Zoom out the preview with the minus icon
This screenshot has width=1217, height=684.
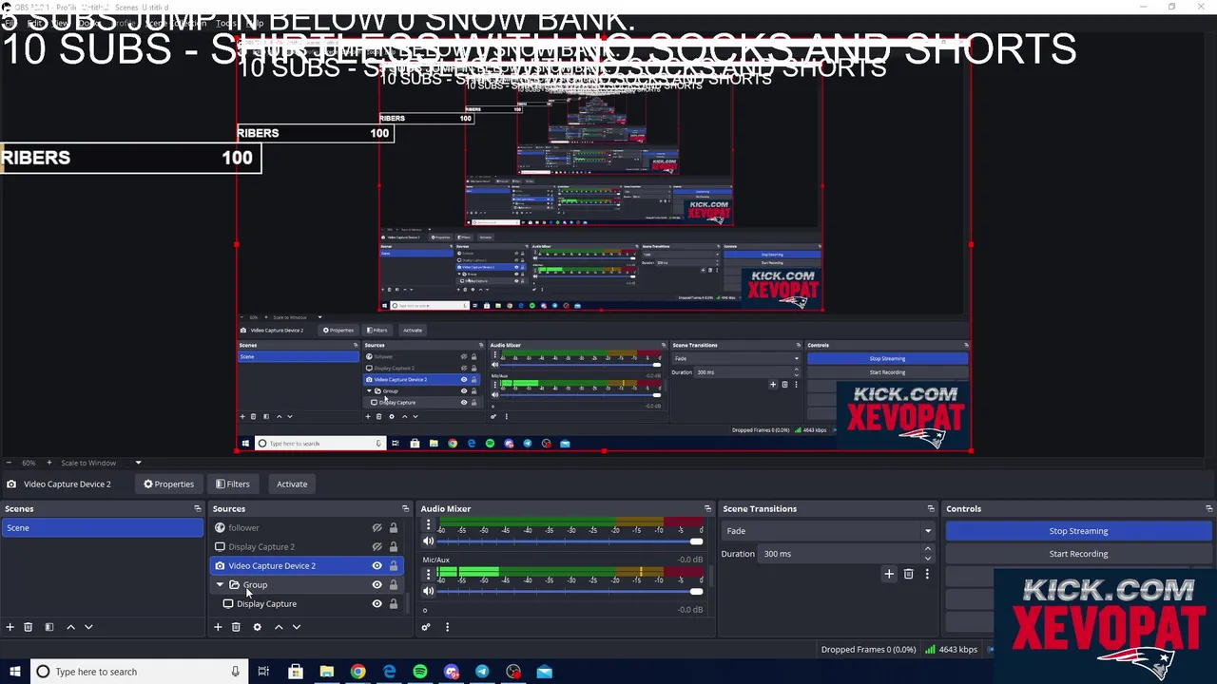[x=8, y=463]
